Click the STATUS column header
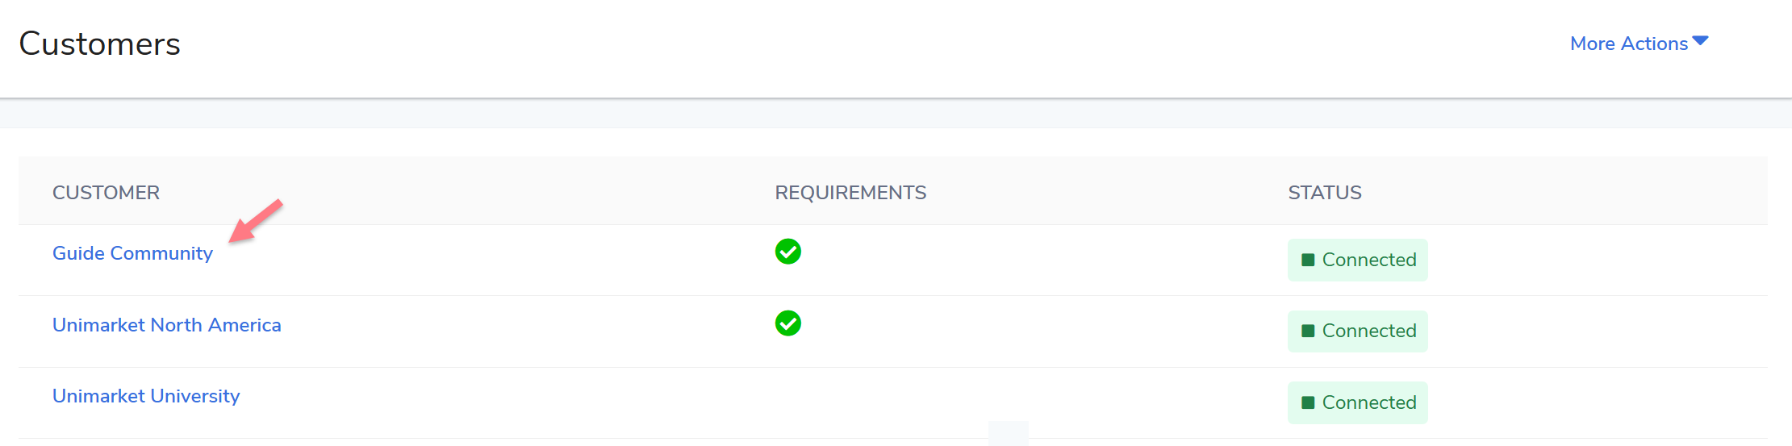The height and width of the screenshot is (446, 1792). (1324, 193)
